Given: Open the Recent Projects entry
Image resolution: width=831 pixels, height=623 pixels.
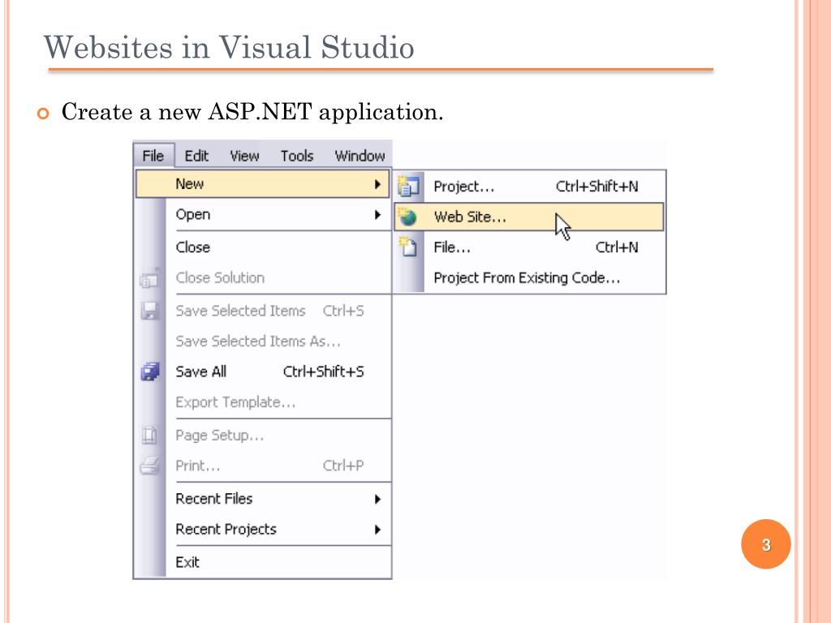Looking at the screenshot, I should click(263, 529).
